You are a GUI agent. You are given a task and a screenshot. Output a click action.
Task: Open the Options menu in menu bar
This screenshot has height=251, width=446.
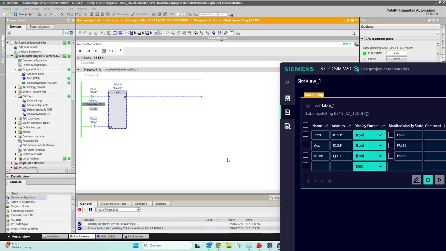pos(59,9)
